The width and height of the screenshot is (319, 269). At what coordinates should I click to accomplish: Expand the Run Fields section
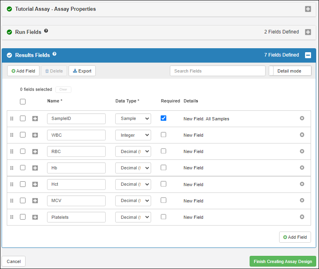pos(308,32)
